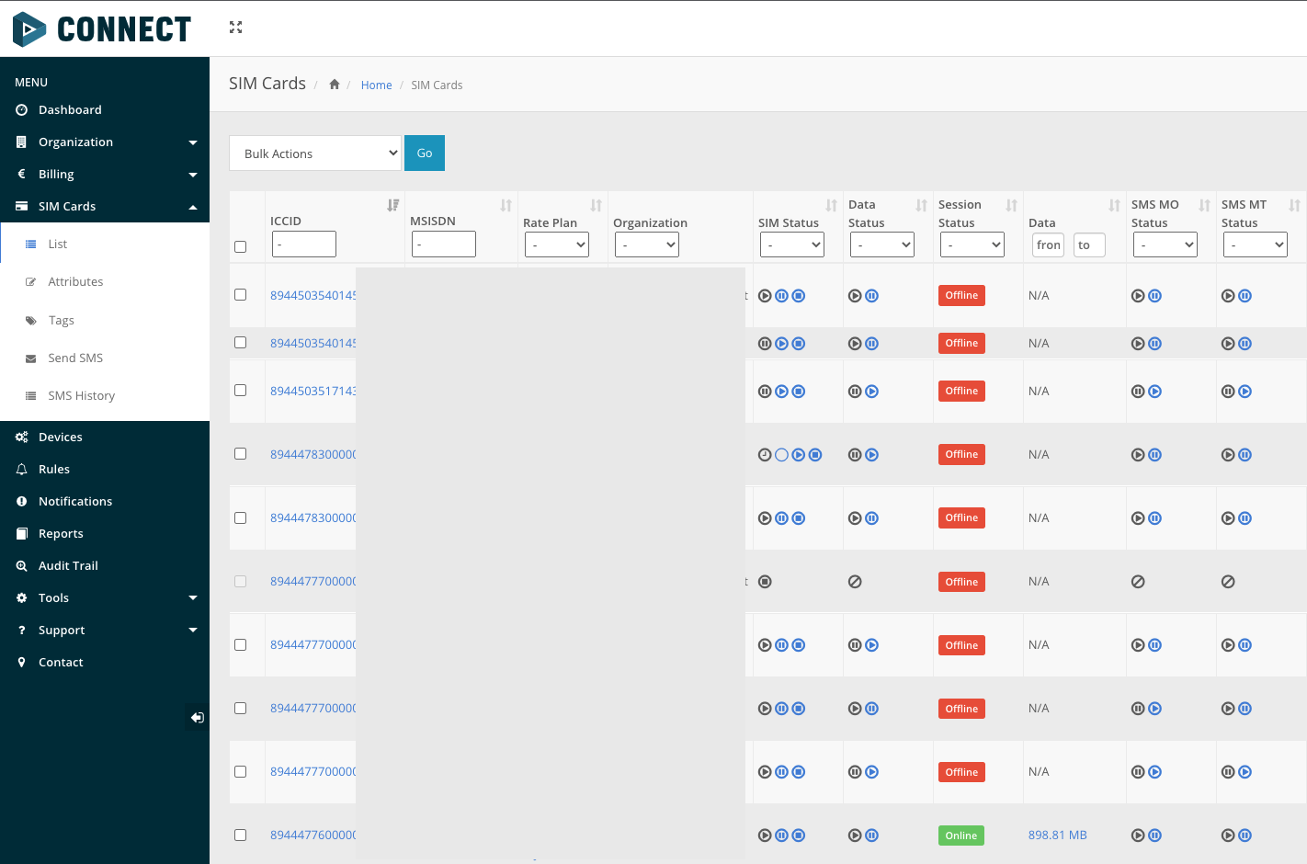Viewport: 1307px width, 864px height.
Task: Click Data Status pause icon in Online row
Action: [x=872, y=836]
